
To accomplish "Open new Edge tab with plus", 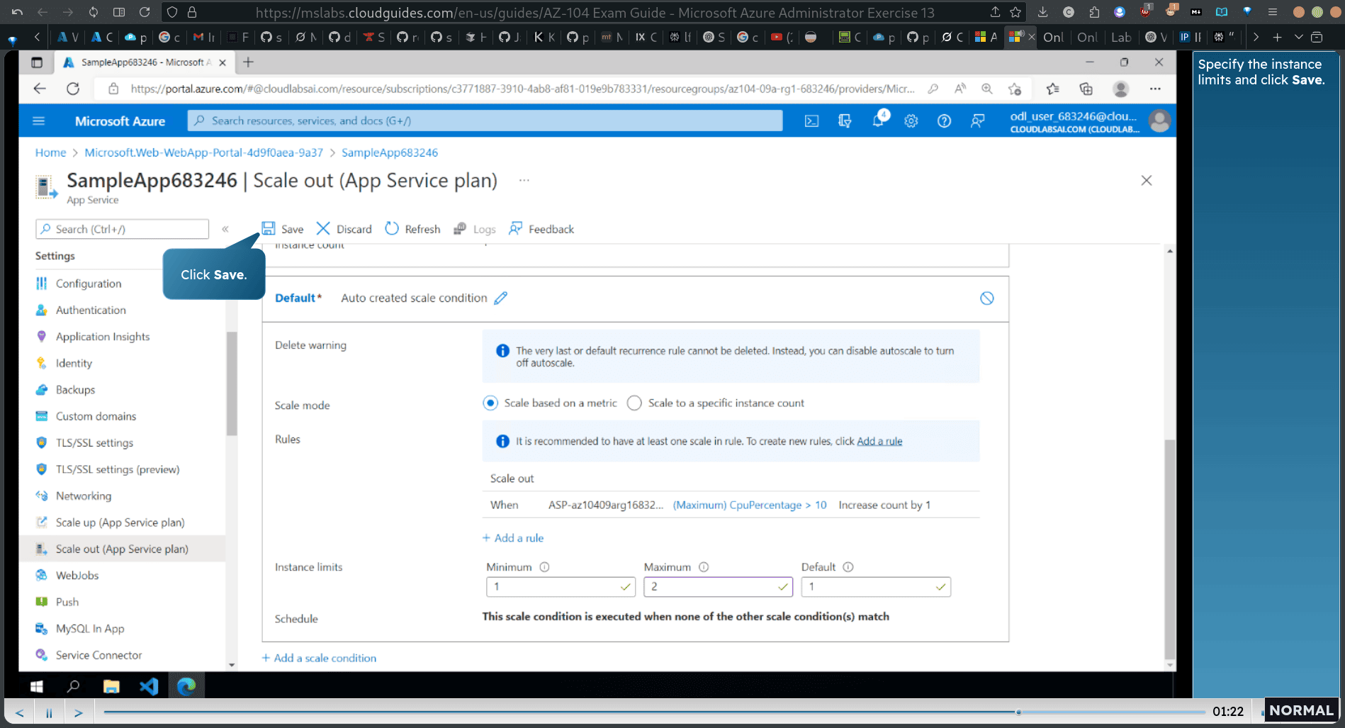I will click(x=248, y=62).
